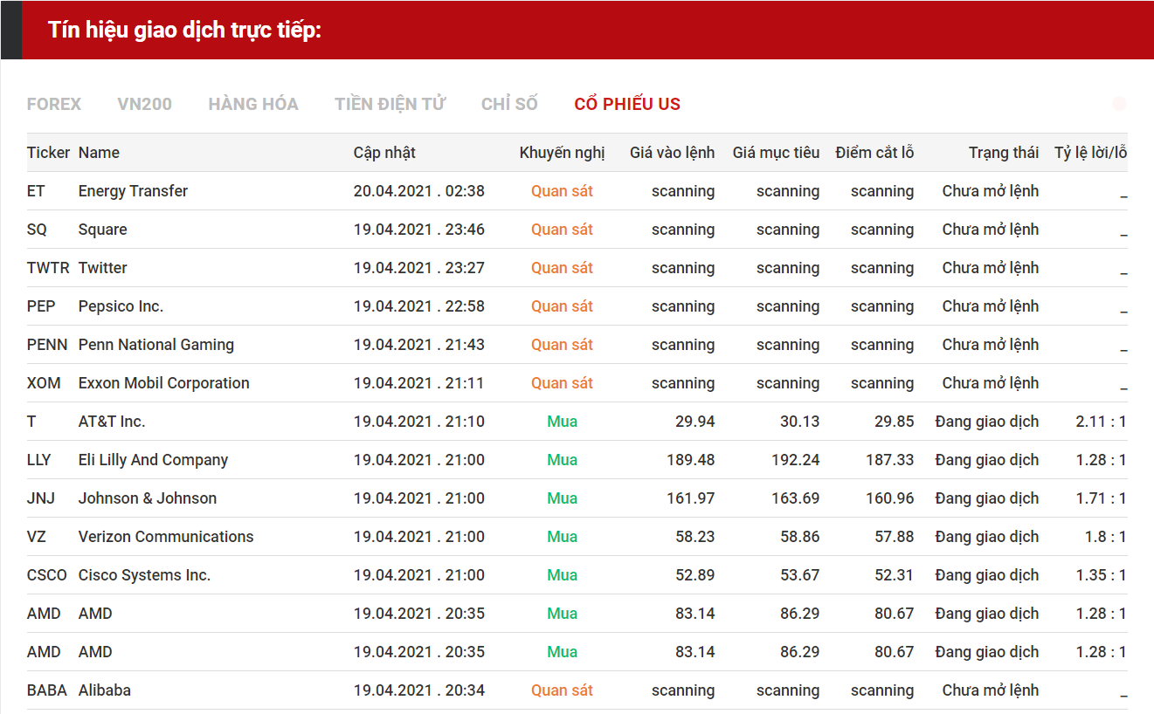
Task: Click the Điểm cắt lỗ column header
Action: [x=874, y=153]
